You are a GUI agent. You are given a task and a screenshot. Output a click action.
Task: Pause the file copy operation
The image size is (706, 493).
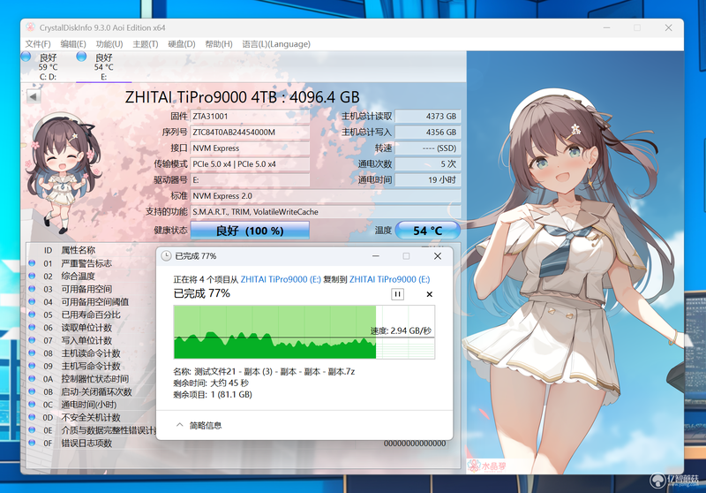[397, 294]
